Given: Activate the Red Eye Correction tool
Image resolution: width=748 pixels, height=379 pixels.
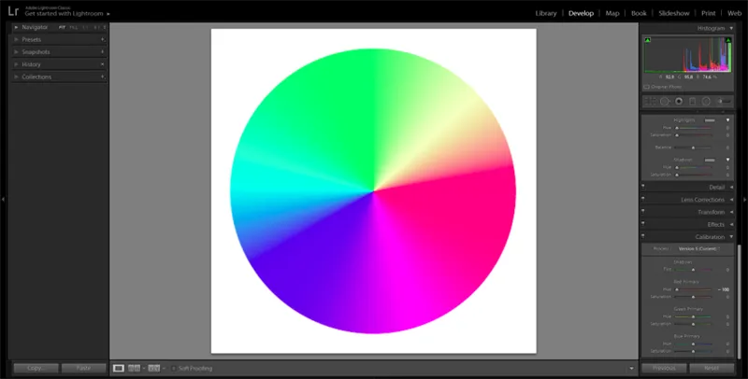Looking at the screenshot, I should click(678, 101).
